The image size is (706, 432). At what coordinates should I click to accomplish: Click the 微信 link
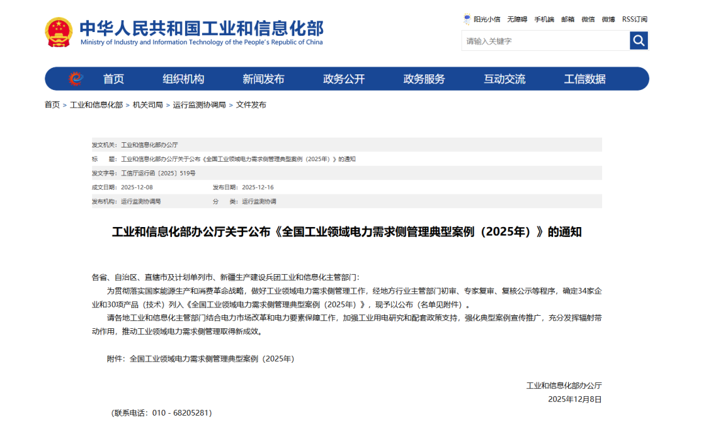click(x=588, y=20)
